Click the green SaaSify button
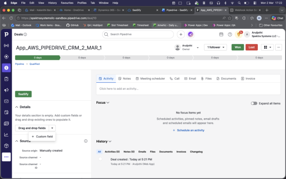The height and width of the screenshot is (179, 286). (x=23, y=94)
